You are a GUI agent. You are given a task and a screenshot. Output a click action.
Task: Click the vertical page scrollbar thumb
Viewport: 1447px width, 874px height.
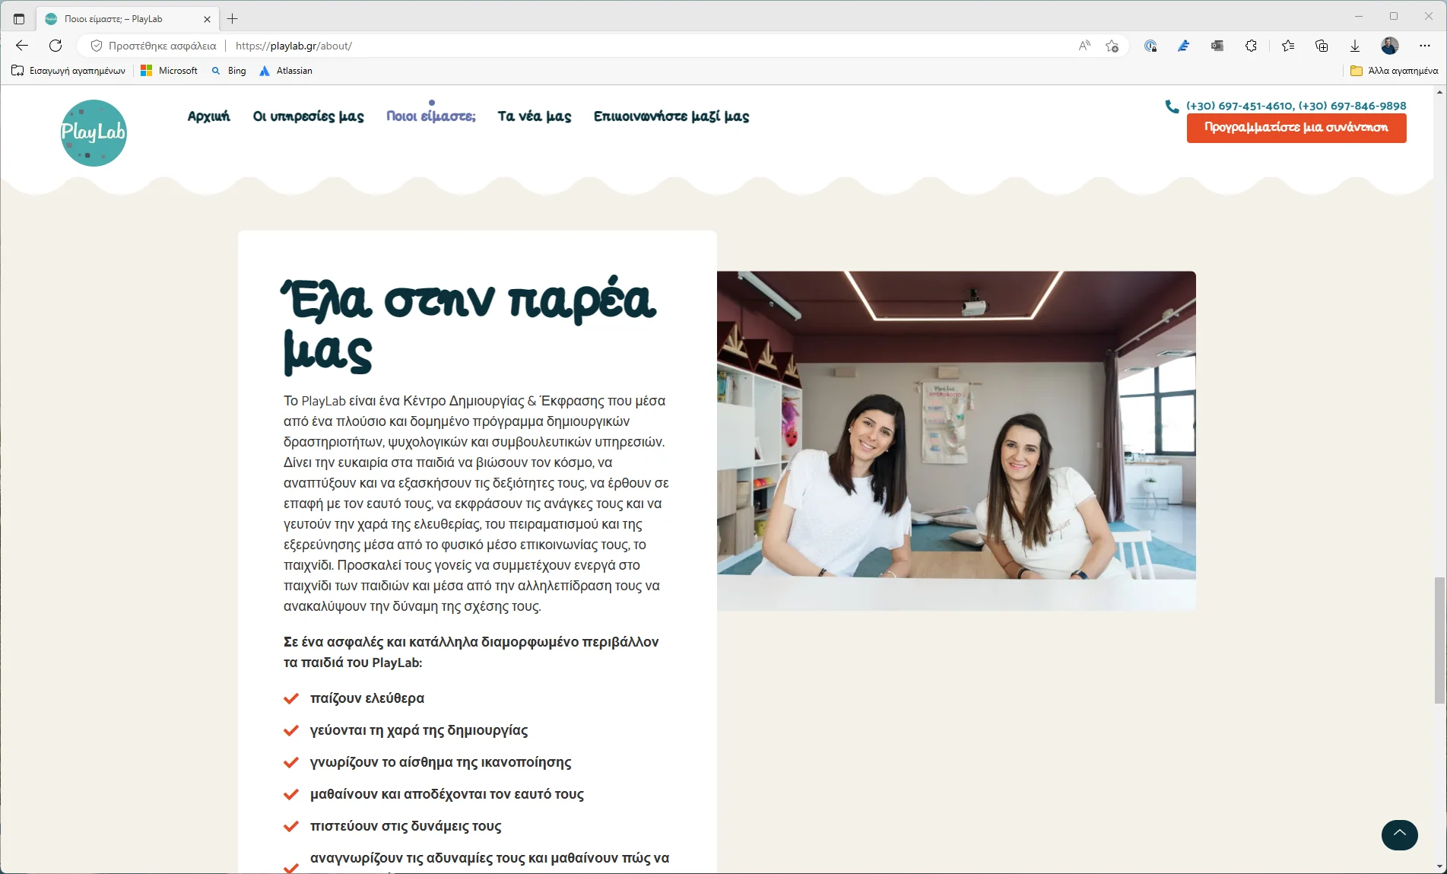coord(1439,640)
